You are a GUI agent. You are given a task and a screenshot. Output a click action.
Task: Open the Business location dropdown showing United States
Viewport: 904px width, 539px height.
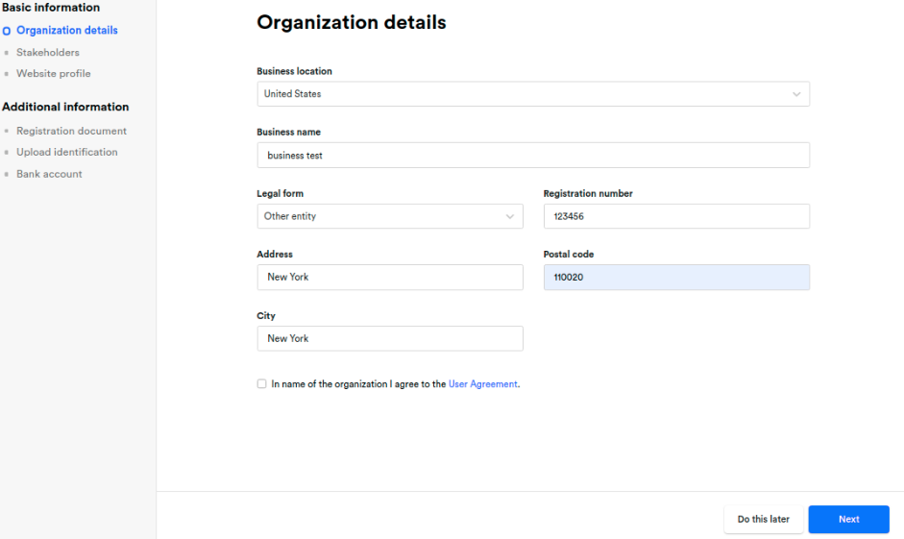coord(532,94)
